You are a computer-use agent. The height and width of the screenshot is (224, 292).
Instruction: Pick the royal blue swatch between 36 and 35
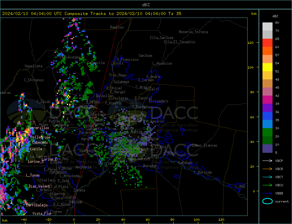267,116
